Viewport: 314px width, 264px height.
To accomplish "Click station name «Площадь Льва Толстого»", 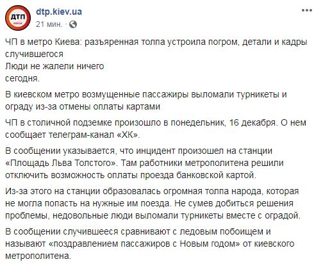I will click(62, 163).
